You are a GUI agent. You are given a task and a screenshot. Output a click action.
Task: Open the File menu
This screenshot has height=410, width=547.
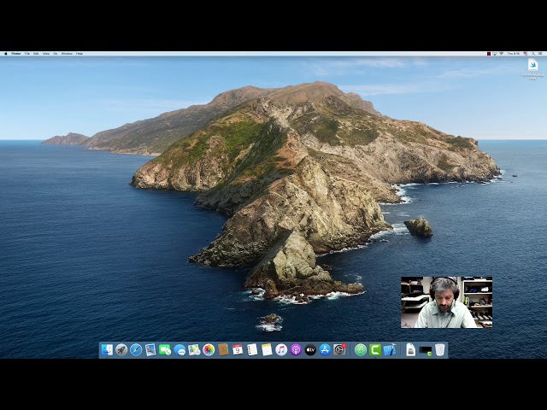[27, 54]
